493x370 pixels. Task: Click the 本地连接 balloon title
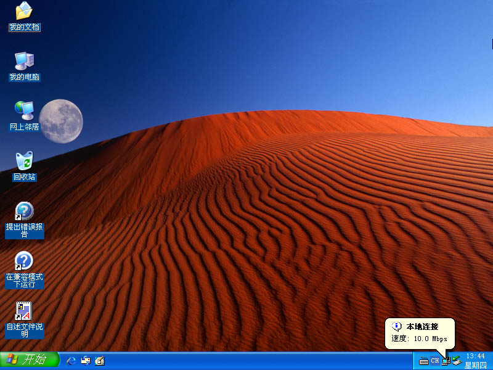[x=422, y=327]
